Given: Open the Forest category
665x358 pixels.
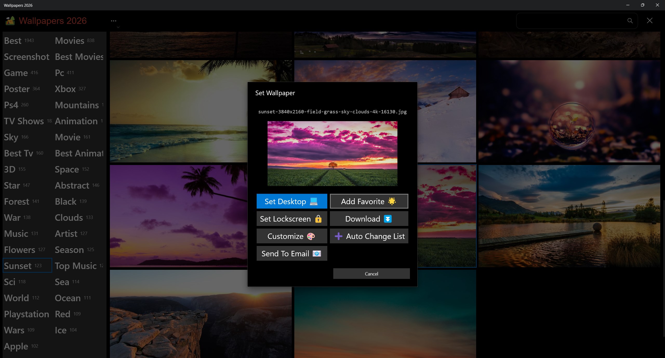Looking at the screenshot, I should tap(22, 202).
